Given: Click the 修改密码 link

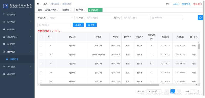Looking at the screenshot, I should click(186, 4).
